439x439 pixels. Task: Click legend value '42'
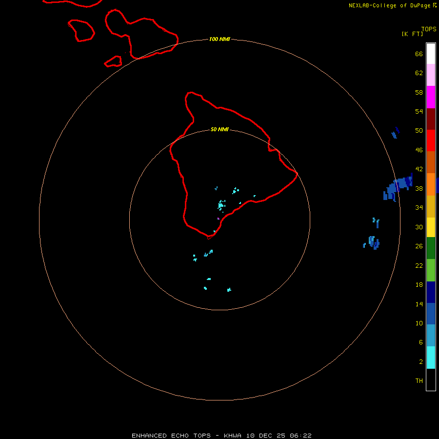point(419,169)
